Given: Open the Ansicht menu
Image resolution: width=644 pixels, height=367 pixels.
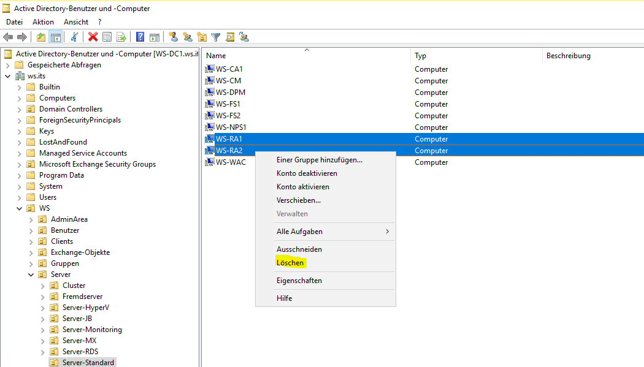Looking at the screenshot, I should click(x=76, y=21).
